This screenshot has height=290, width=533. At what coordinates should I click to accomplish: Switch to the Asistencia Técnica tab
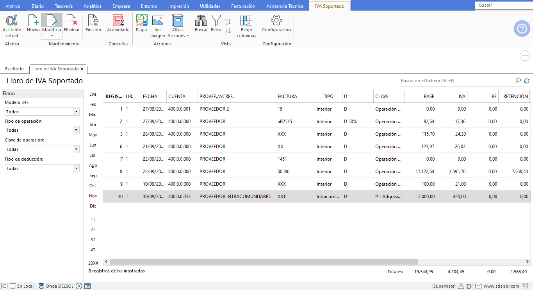point(285,6)
